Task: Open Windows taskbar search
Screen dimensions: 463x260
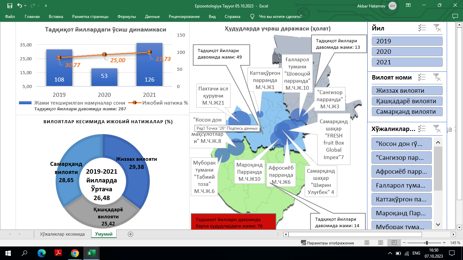Action: pos(24,253)
